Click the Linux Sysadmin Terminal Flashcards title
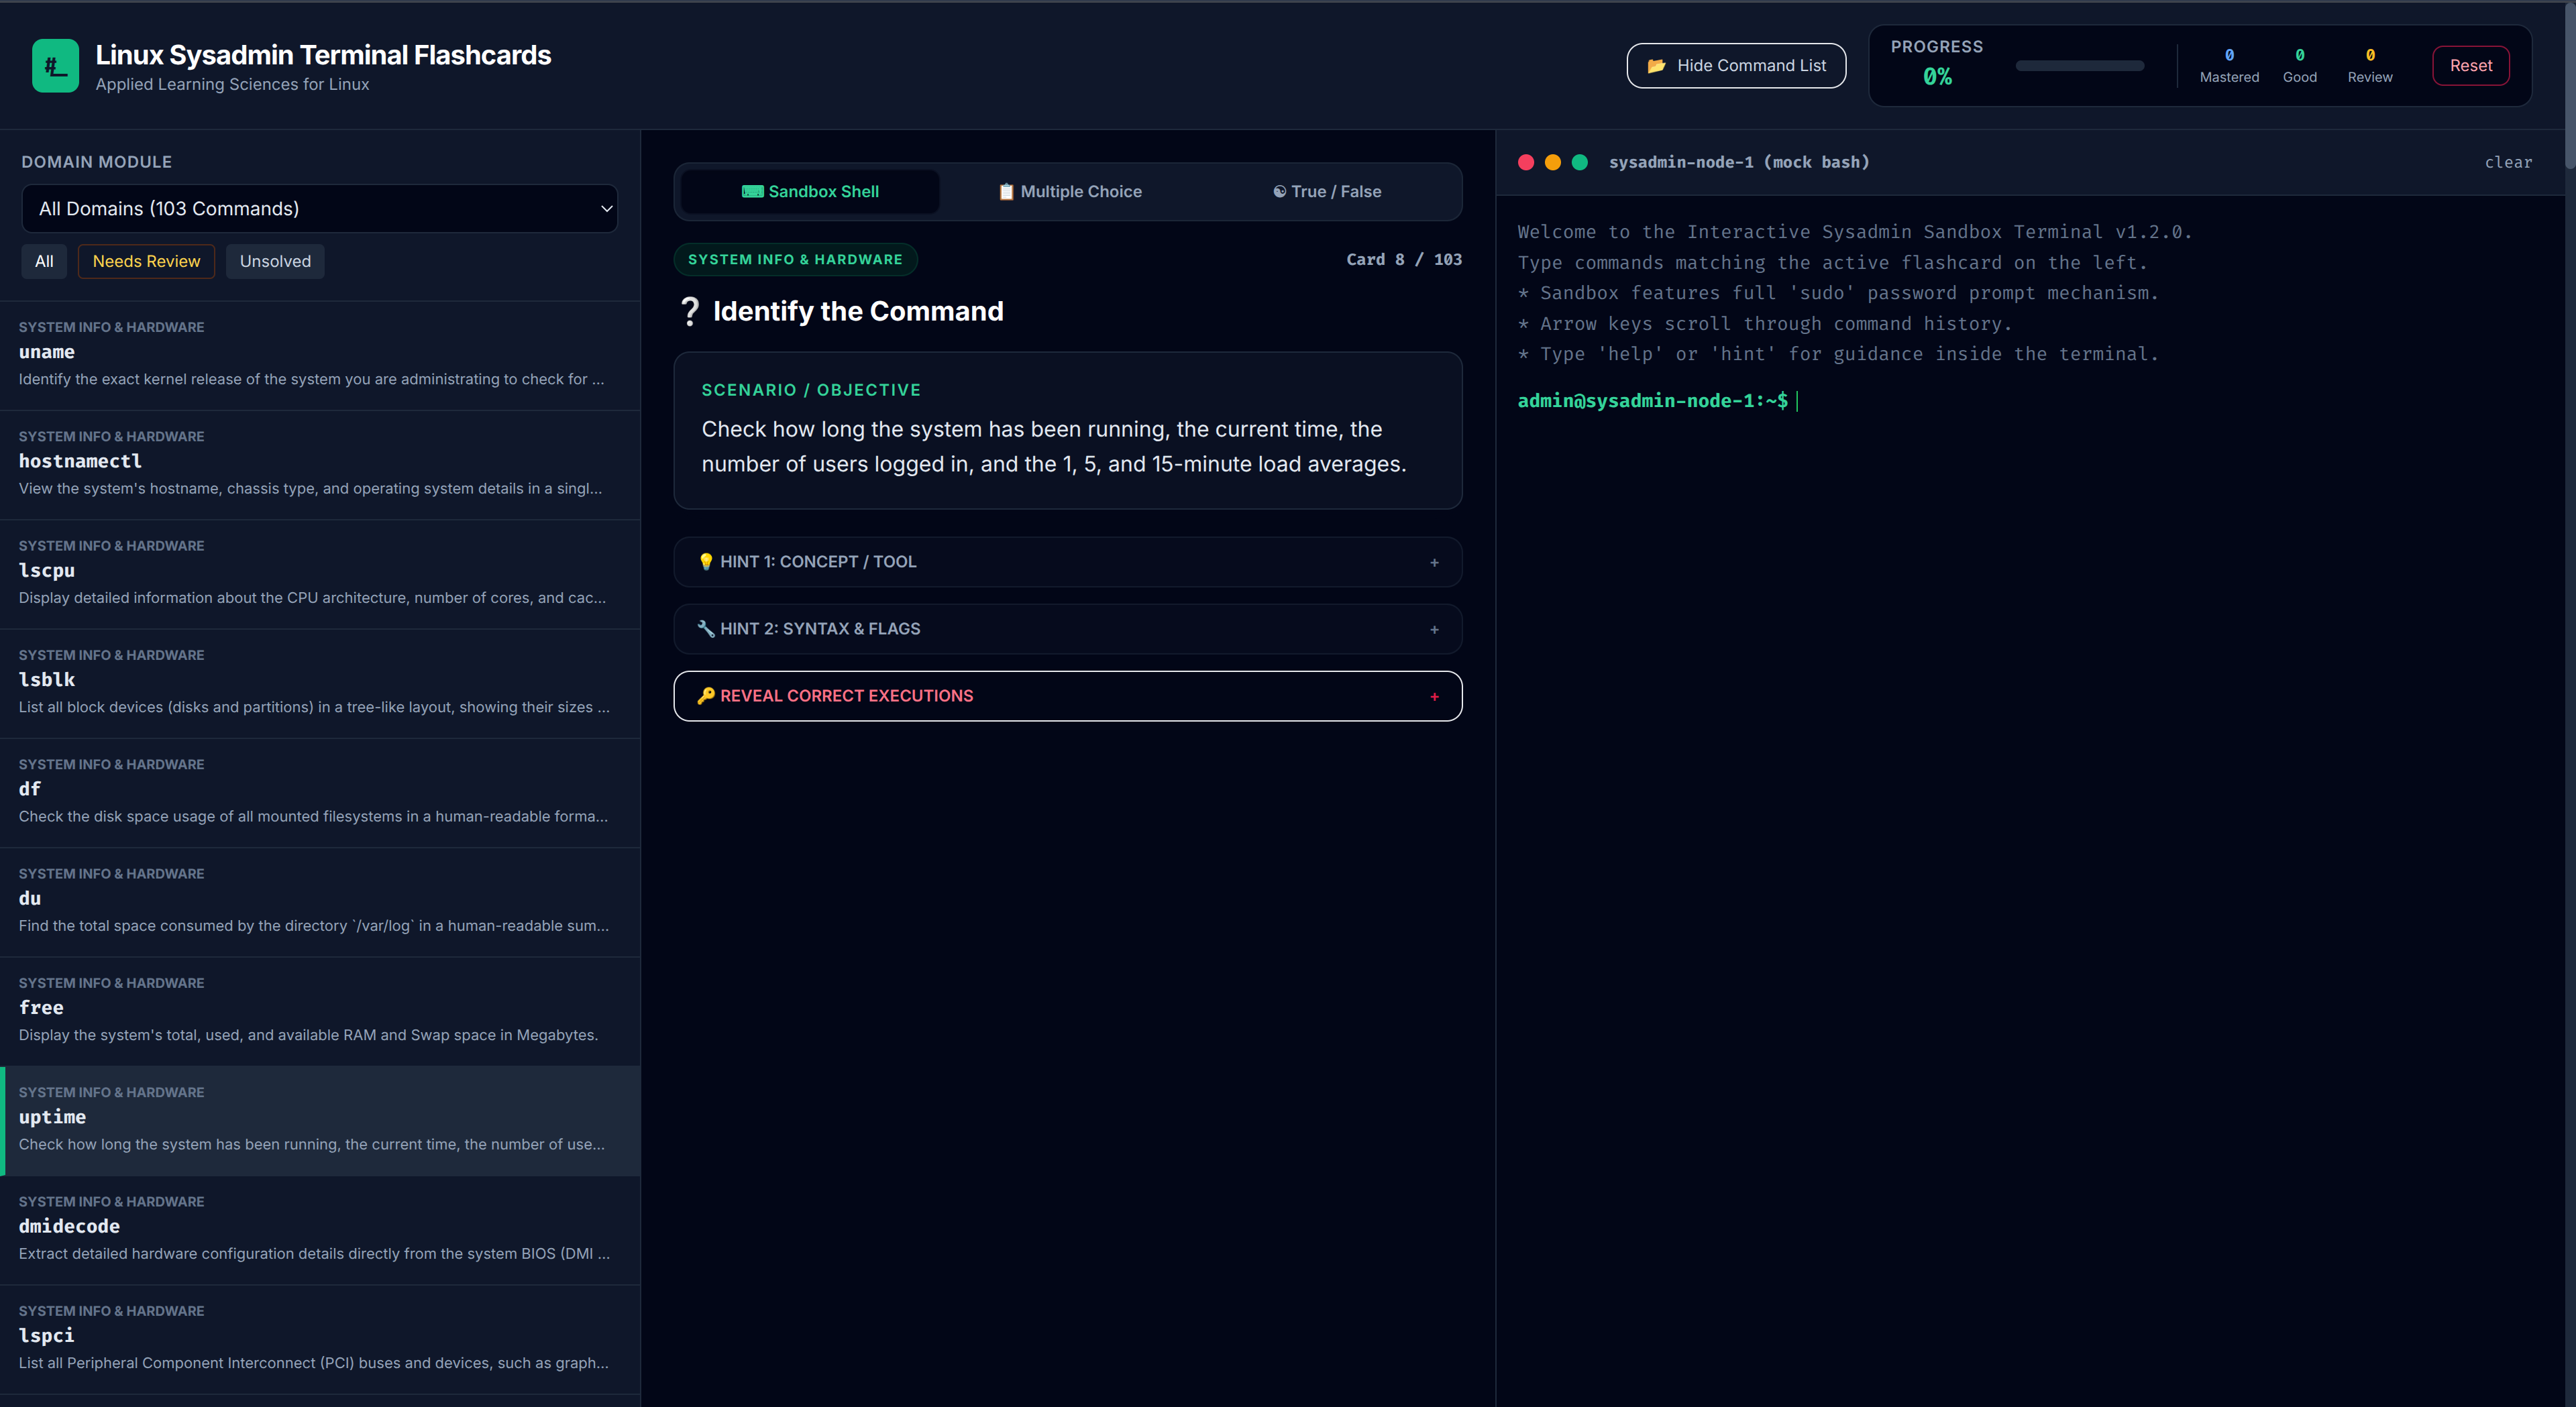2576x1407 pixels. coord(323,55)
